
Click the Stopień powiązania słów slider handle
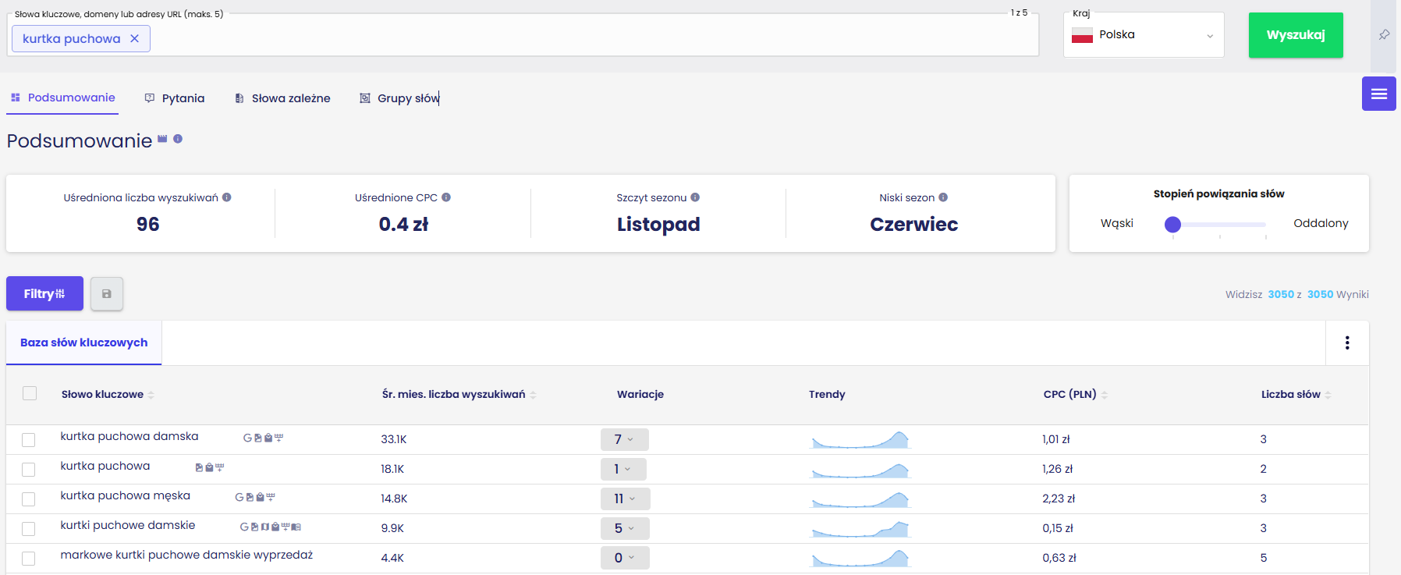click(1172, 225)
